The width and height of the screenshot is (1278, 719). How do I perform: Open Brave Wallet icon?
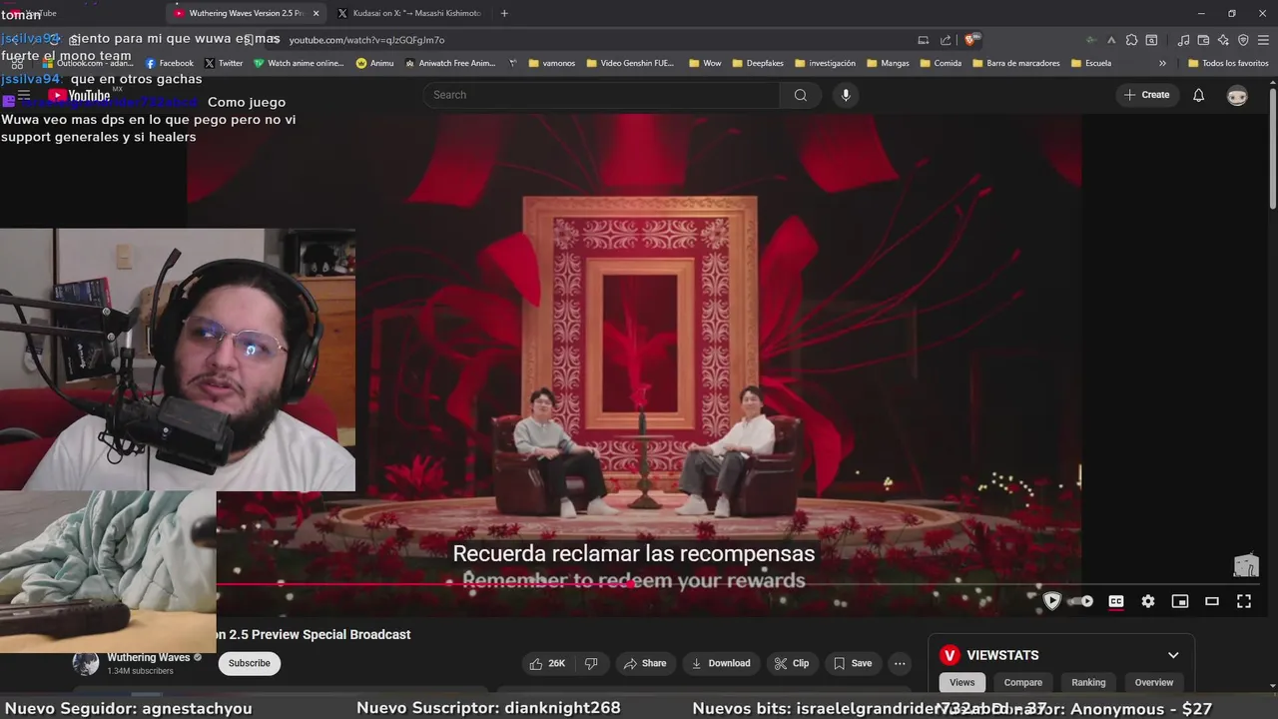pyautogui.click(x=1203, y=40)
